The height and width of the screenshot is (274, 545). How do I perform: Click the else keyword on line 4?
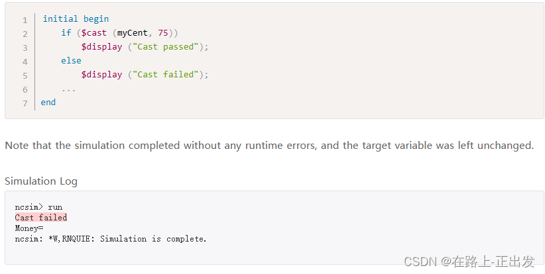click(x=71, y=61)
